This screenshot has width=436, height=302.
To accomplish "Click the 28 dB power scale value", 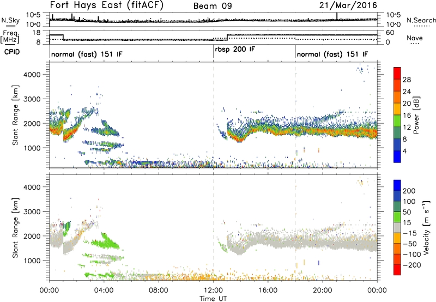I will (407, 80).
